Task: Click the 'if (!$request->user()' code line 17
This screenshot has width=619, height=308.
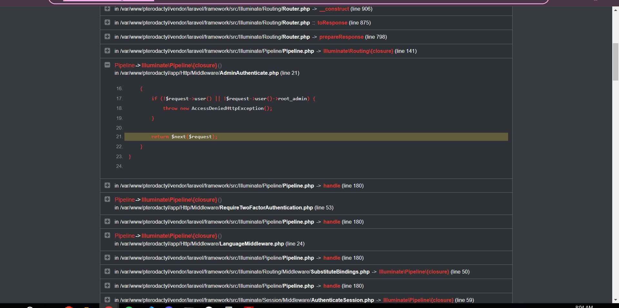Action: pyautogui.click(x=233, y=99)
